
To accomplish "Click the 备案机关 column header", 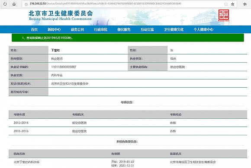I will click(176, 154).
